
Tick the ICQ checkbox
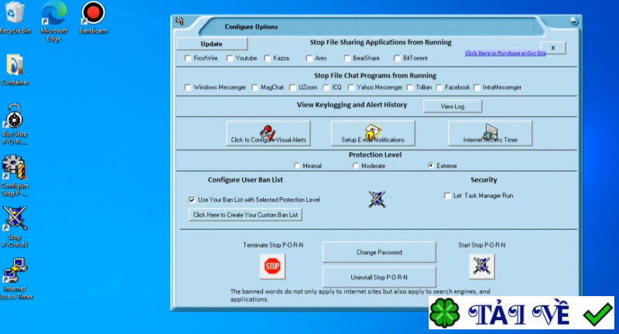pyautogui.click(x=326, y=87)
